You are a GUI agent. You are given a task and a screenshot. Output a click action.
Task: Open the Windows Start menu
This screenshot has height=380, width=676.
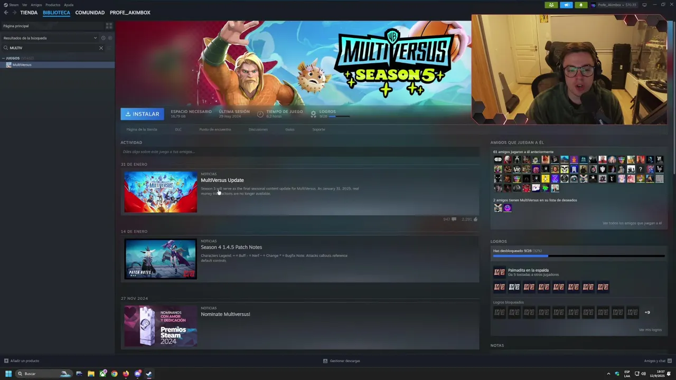(8, 374)
